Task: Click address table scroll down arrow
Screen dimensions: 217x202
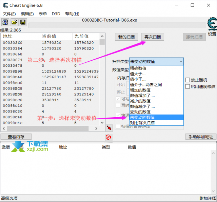Action: (213, 191)
